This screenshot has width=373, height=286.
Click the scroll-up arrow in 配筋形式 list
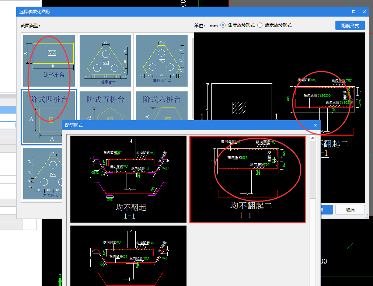pos(313,138)
